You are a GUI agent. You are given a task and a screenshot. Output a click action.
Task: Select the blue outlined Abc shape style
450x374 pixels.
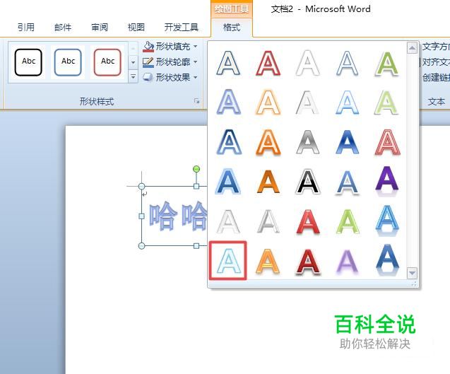coord(68,62)
